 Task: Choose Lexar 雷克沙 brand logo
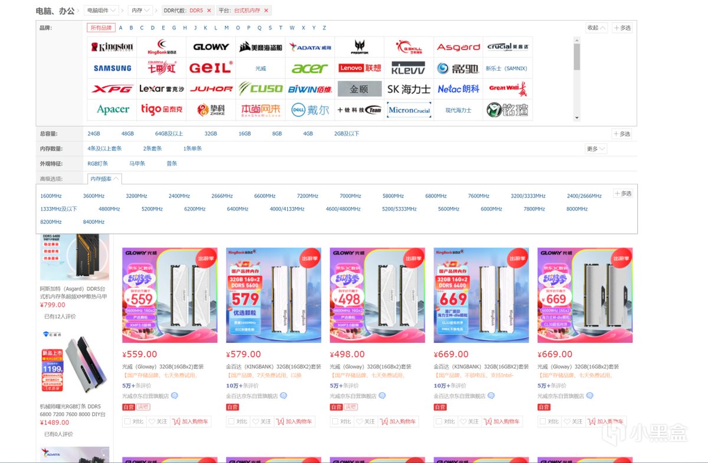162,89
